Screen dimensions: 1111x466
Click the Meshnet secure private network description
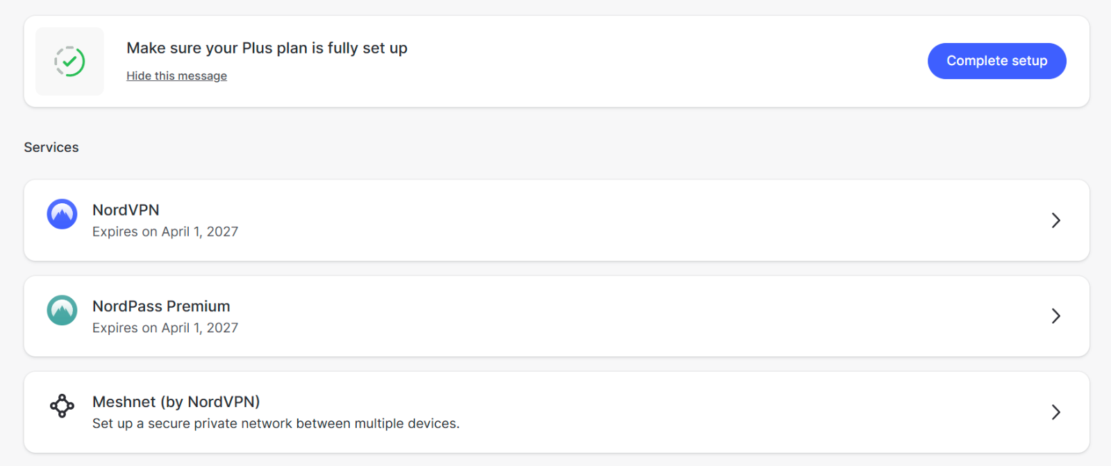(x=276, y=424)
